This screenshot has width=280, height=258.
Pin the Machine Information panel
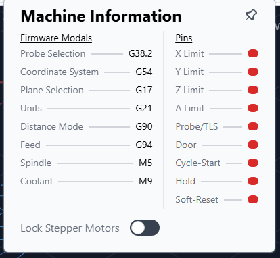251,15
